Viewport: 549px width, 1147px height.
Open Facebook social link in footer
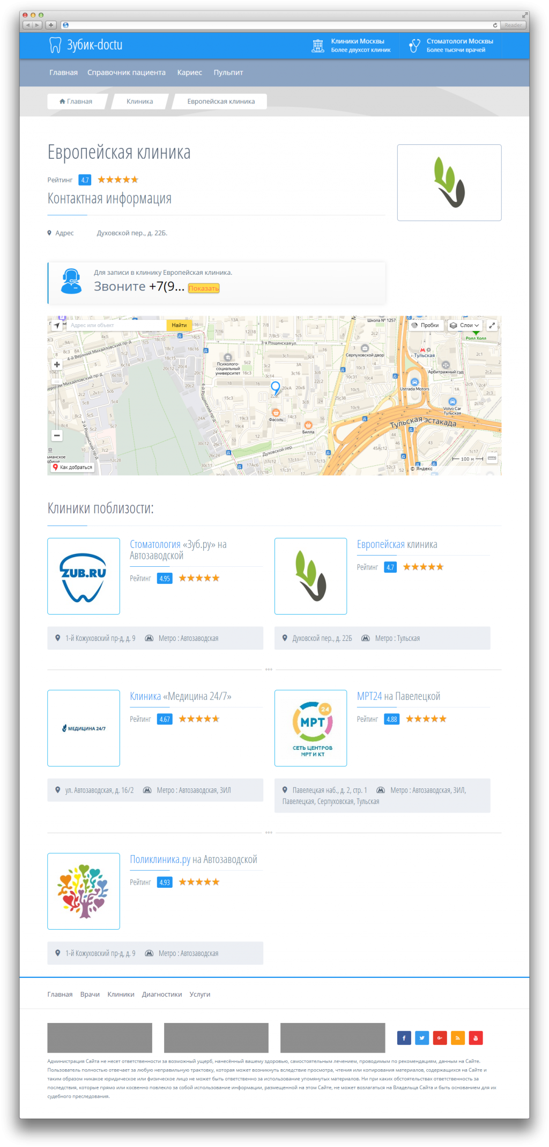[404, 1038]
